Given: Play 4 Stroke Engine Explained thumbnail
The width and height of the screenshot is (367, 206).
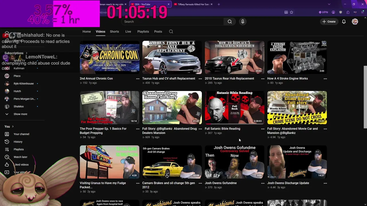Looking at the screenshot, I should pyautogui.click(x=297, y=57).
